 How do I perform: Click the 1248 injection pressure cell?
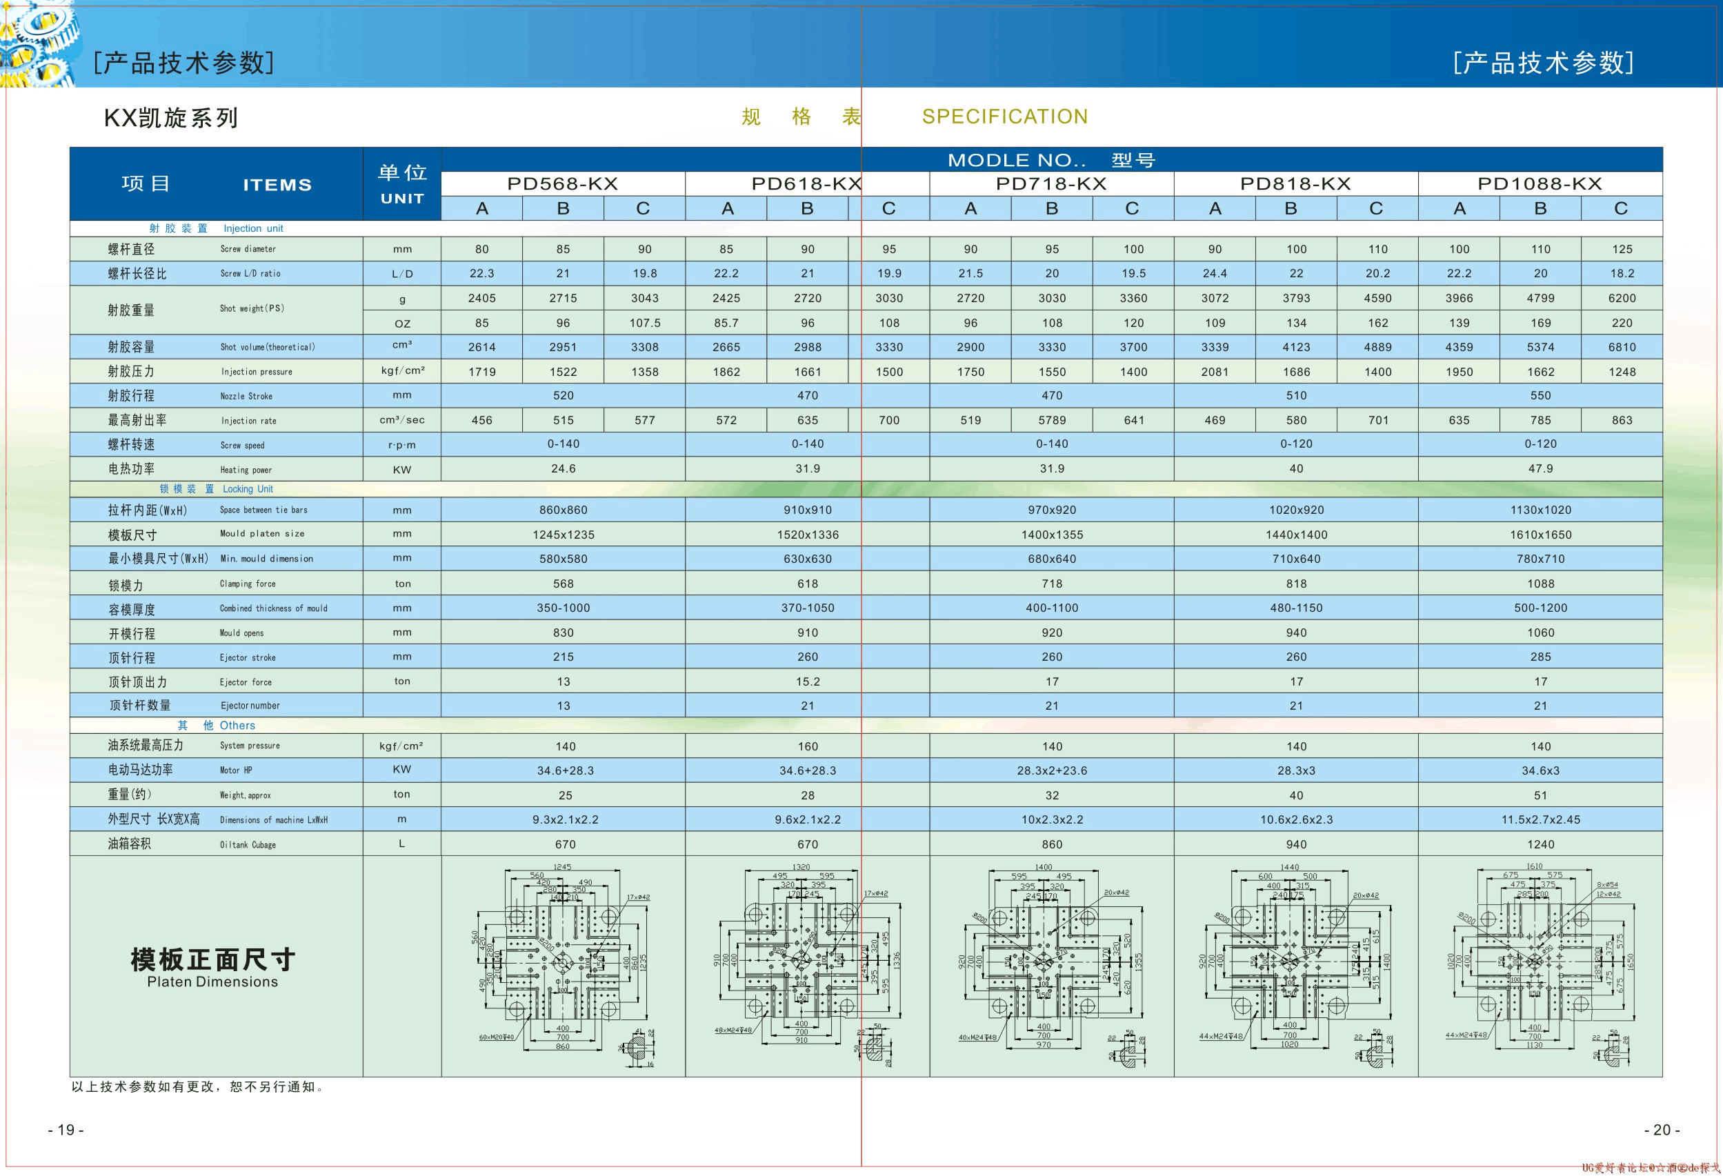(x=1622, y=372)
